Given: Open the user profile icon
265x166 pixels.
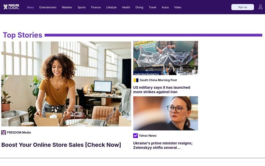Looking at the screenshot, I should coord(260,7).
